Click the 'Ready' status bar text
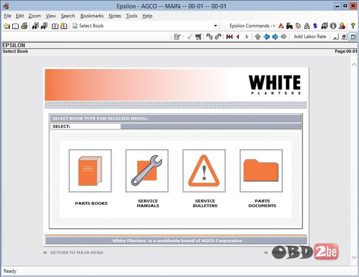The image size is (359, 277). pyautogui.click(x=10, y=271)
